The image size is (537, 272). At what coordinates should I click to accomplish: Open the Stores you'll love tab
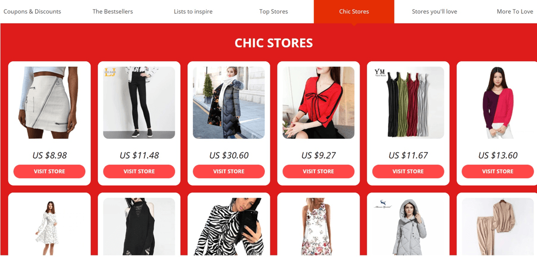click(x=434, y=12)
